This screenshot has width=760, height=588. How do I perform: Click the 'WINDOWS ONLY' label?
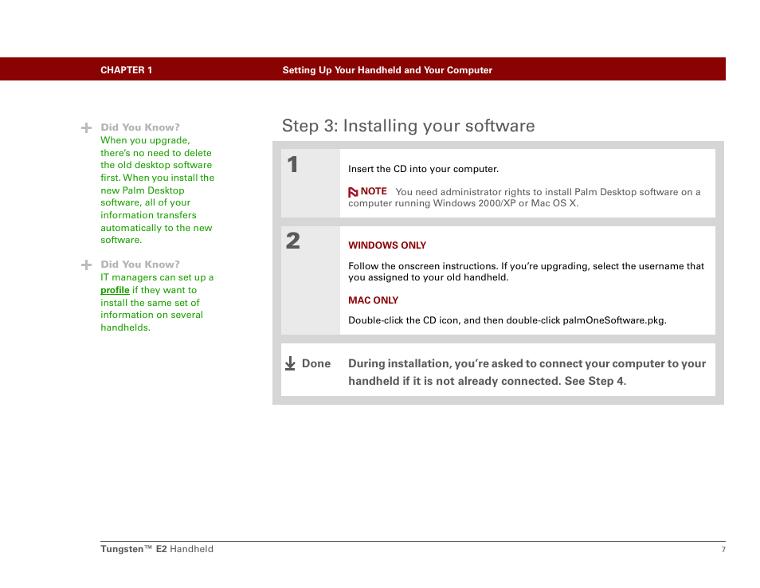click(x=387, y=245)
